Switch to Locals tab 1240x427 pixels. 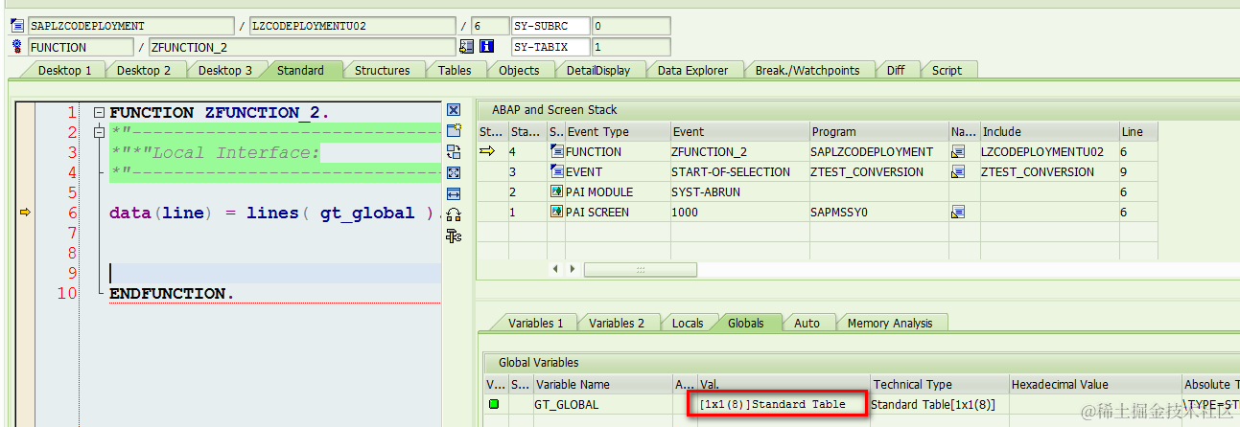[688, 323]
